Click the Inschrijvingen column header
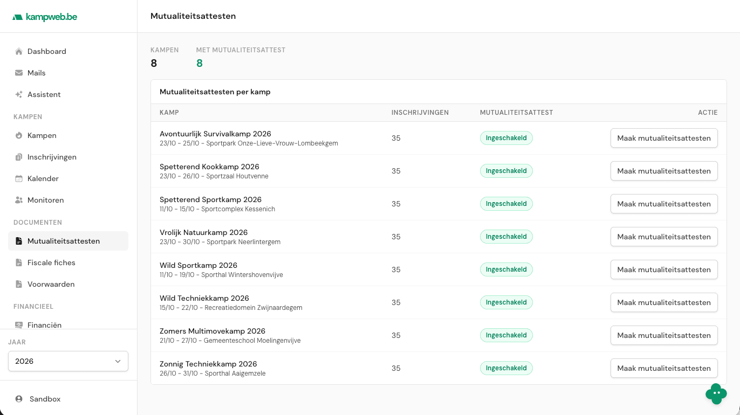Image resolution: width=740 pixels, height=415 pixels. (x=420, y=113)
